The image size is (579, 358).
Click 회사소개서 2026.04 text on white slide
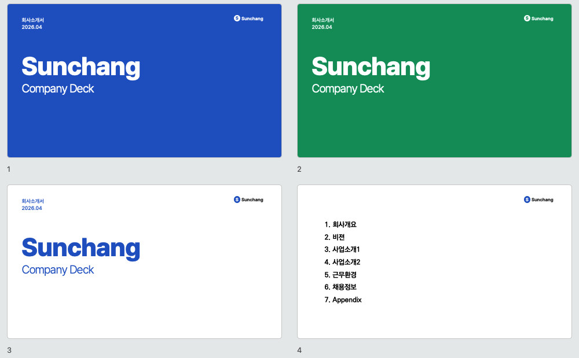pyautogui.click(x=32, y=205)
